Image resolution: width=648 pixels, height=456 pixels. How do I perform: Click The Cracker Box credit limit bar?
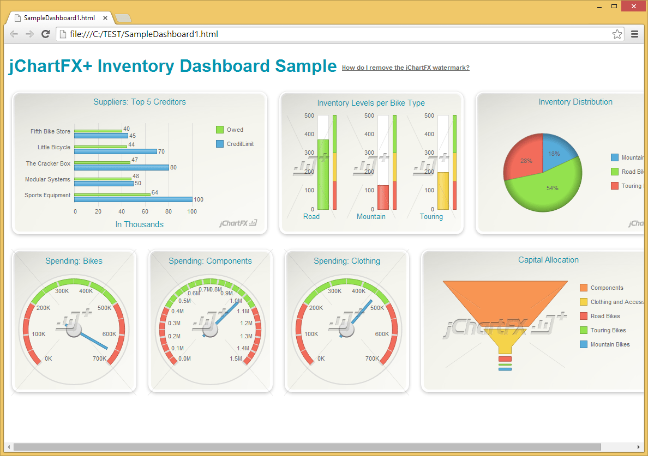(x=122, y=168)
